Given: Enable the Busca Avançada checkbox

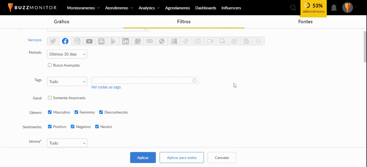Looking at the screenshot, I should point(50,65).
